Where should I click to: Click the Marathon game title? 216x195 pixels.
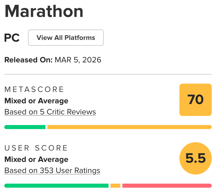click(x=44, y=11)
